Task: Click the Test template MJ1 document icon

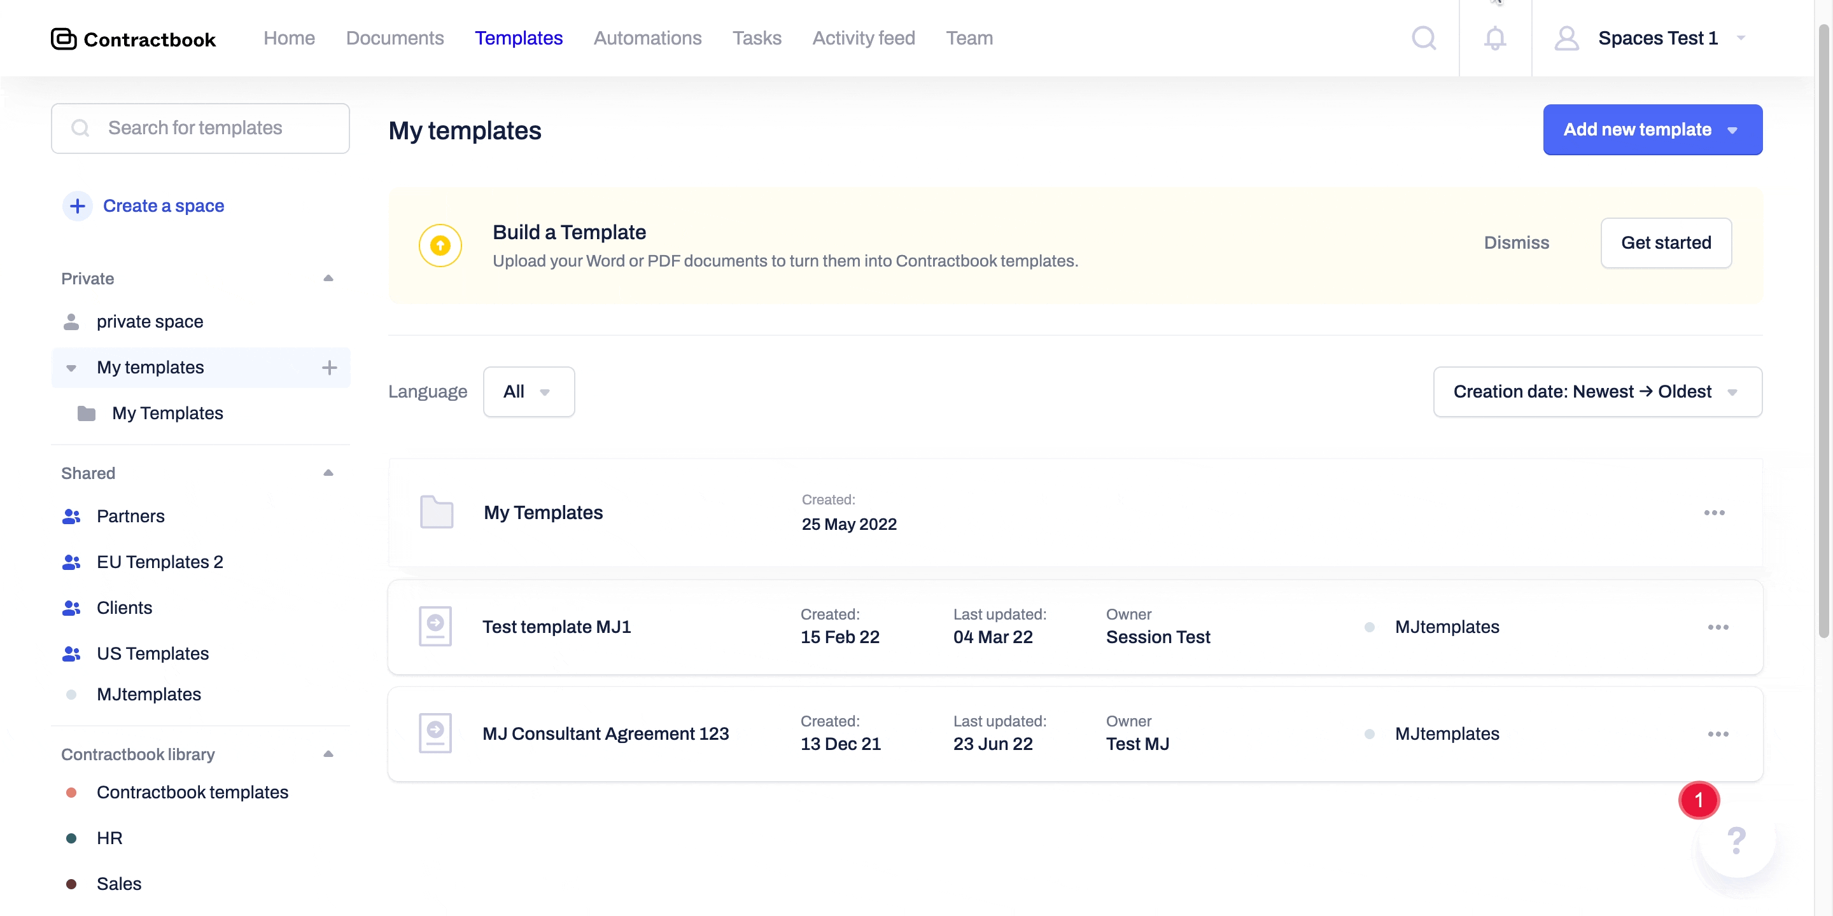Action: coord(435,626)
